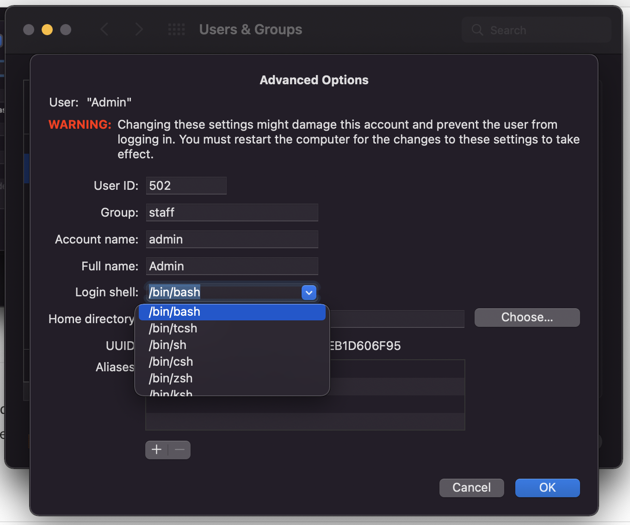Image resolution: width=630 pixels, height=525 pixels.
Task: Click the Choose... home directory button
Action: [x=527, y=318]
